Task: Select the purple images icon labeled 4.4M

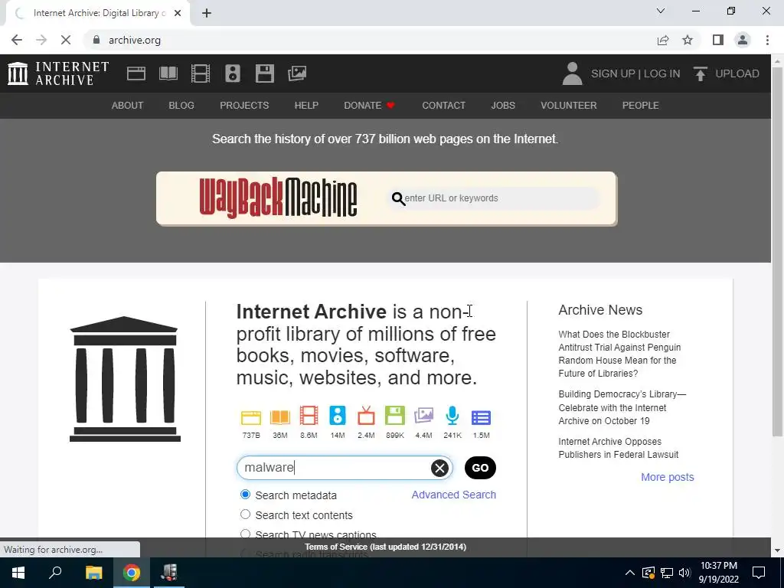Action: tap(423, 416)
